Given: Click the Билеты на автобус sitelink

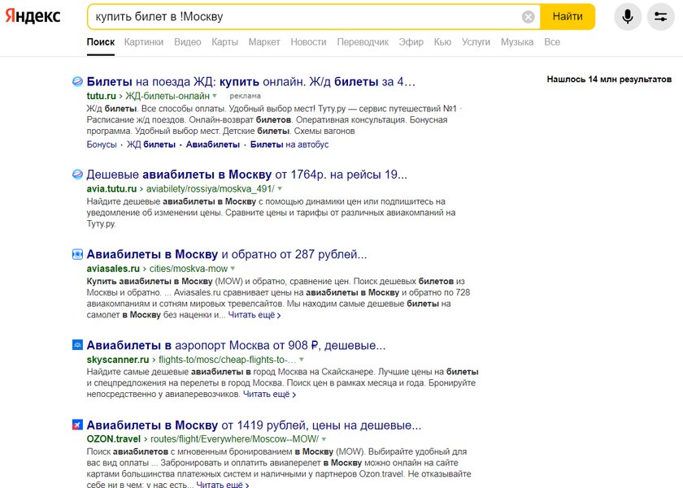Looking at the screenshot, I should pos(289,145).
